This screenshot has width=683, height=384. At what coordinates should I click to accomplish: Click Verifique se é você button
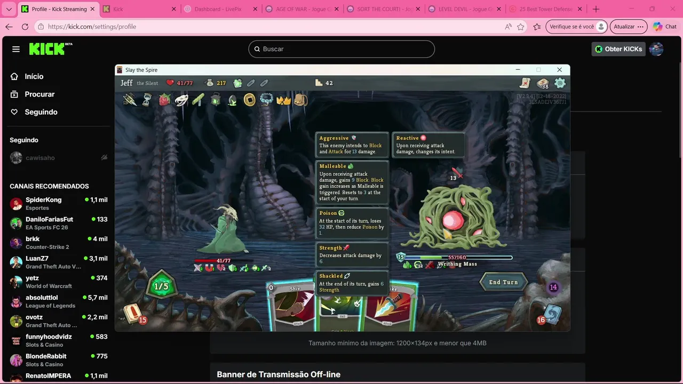tap(577, 27)
